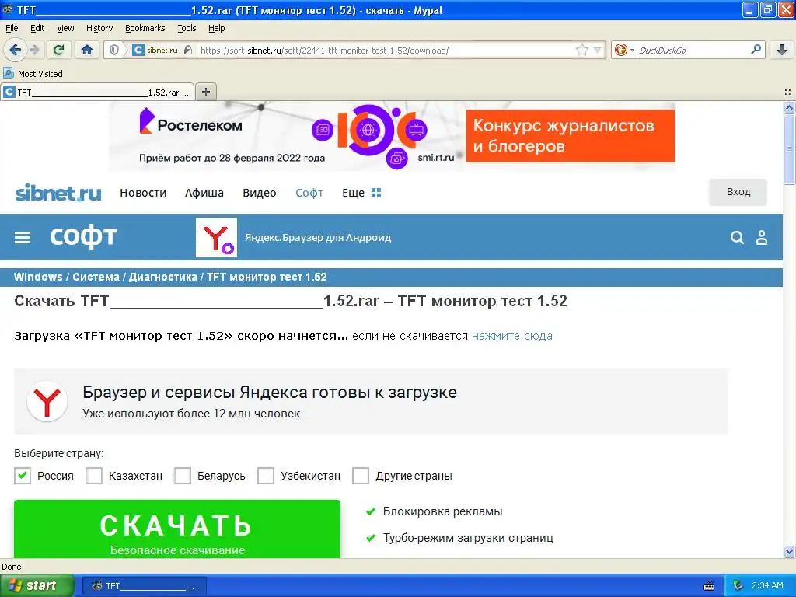Viewport: 796px width, 597px height.
Task: Check the Другие страны checkbox
Action: coord(361,476)
